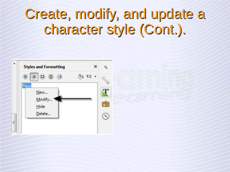
Task: Open the Page Styles category
Action: (x=51, y=77)
